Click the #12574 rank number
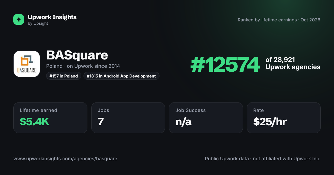The width and height of the screenshot is (334, 175). tap(225, 64)
